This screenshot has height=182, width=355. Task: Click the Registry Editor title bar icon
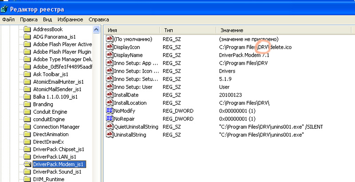click(x=4, y=8)
